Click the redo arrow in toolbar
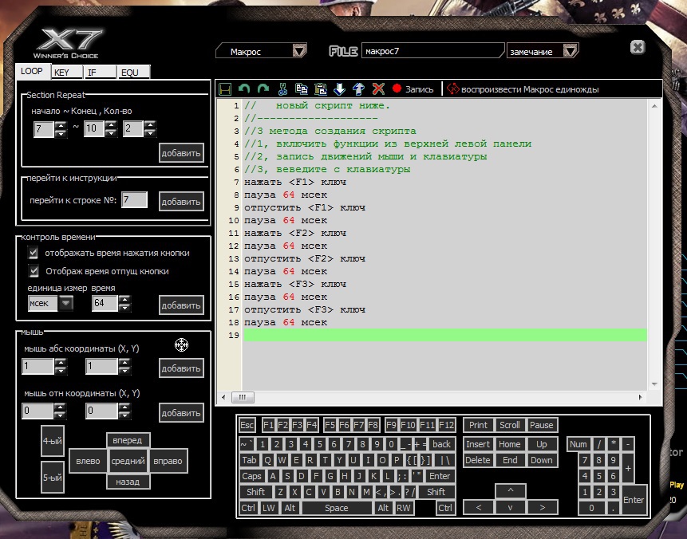Viewport: 687px width, 539px height. (263, 89)
